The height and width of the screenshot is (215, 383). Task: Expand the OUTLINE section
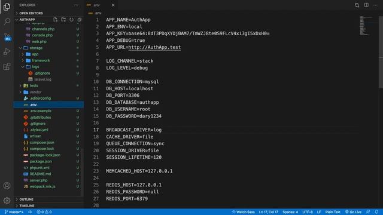coord(48,199)
